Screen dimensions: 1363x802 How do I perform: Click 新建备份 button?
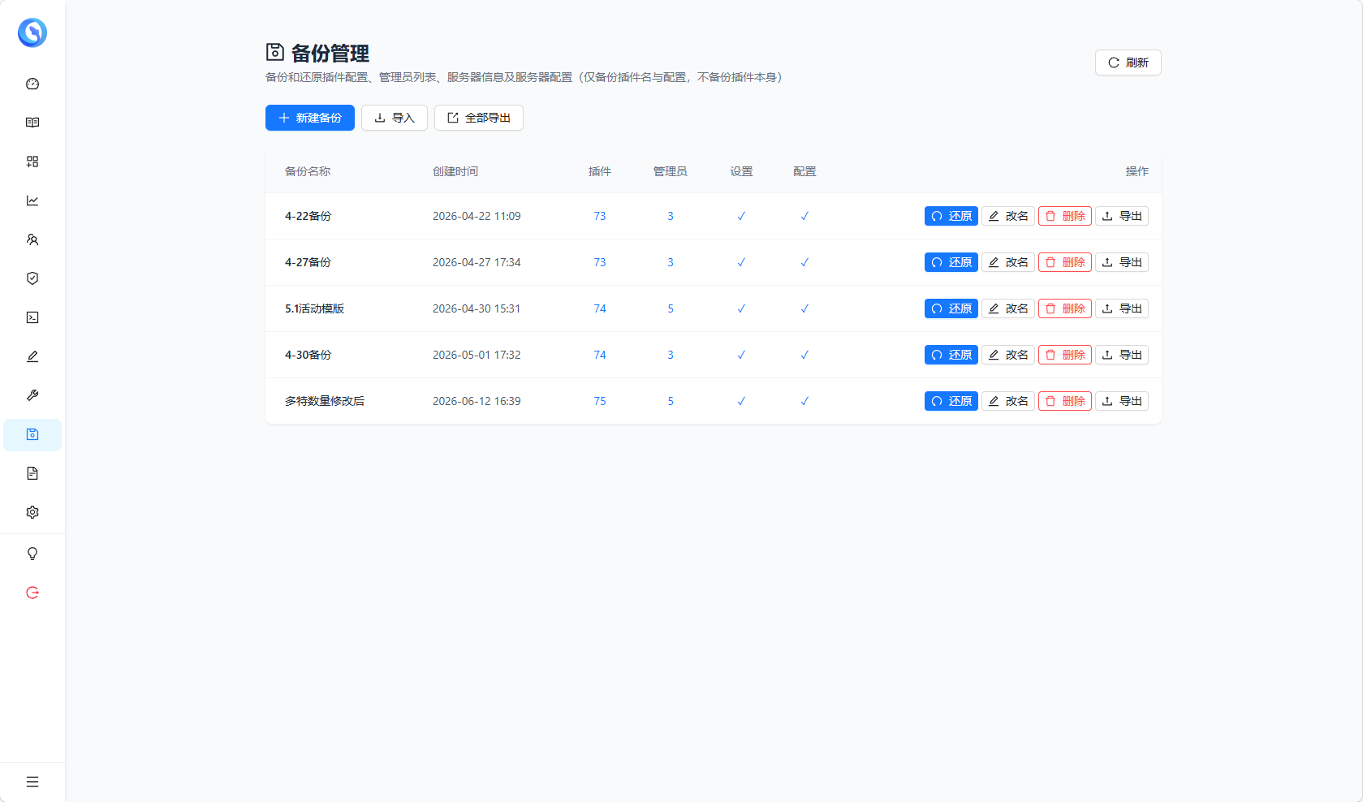point(310,118)
